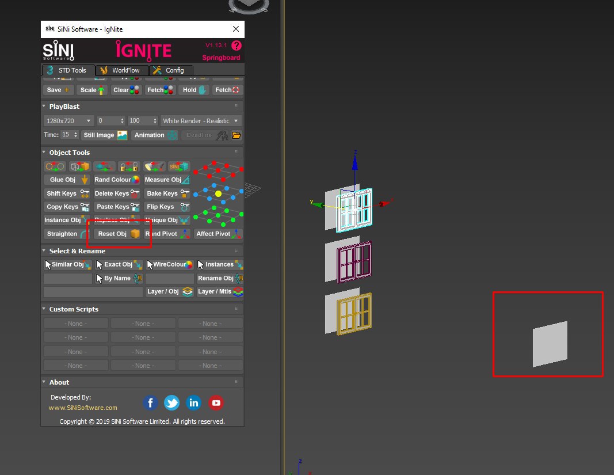Viewport: 614px width, 475px height.
Task: Click Exact Obj selection tool
Action: [119, 264]
